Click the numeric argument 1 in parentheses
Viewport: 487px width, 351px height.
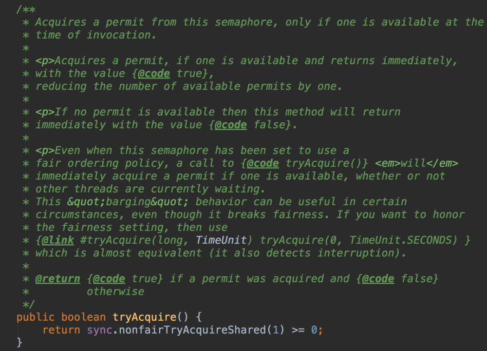276,330
